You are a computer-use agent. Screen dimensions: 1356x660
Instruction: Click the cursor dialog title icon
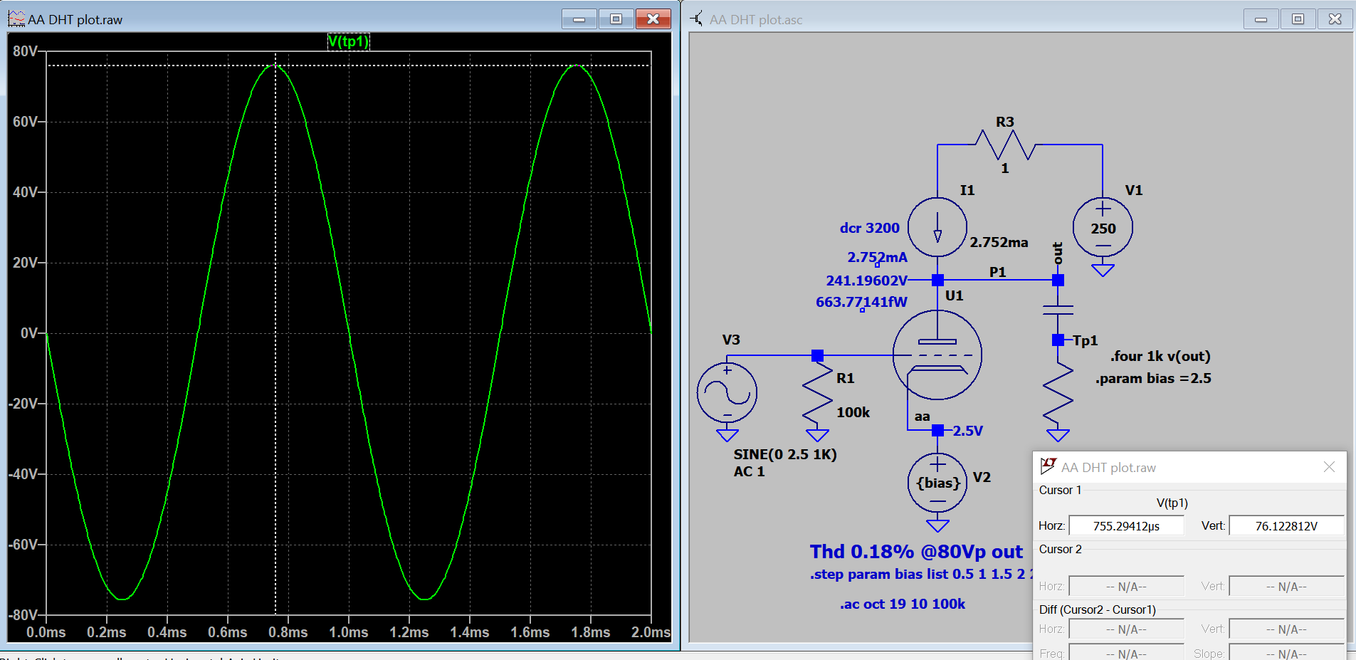[1048, 466]
